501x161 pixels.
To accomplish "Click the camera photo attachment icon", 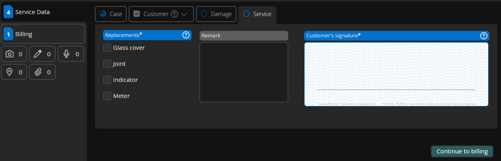I will pyautogui.click(x=10, y=54).
